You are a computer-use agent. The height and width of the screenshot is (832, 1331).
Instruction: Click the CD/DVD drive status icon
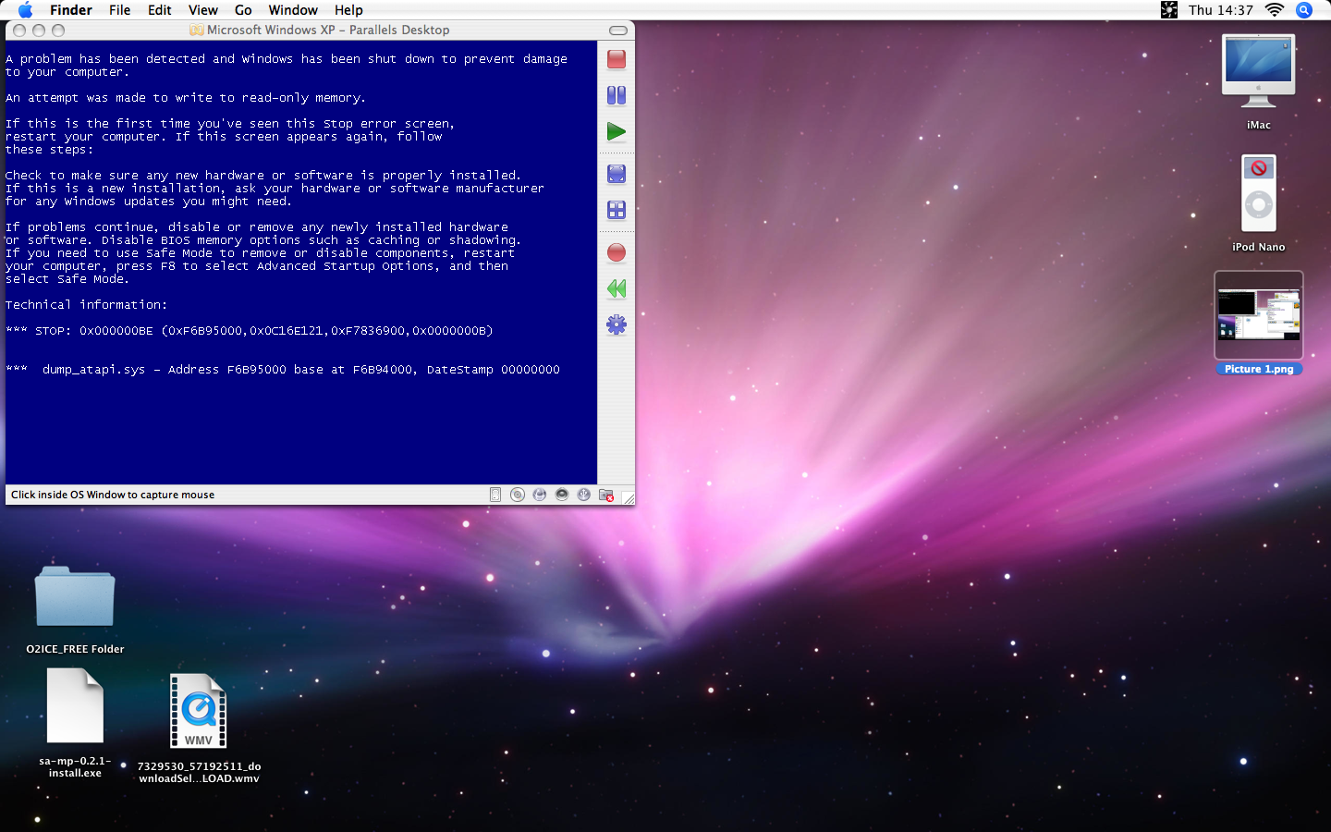(x=518, y=495)
